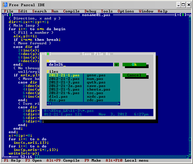
Task: Click the code line dir:=6;x:=1;y:=1;
Action: coord(29,22)
